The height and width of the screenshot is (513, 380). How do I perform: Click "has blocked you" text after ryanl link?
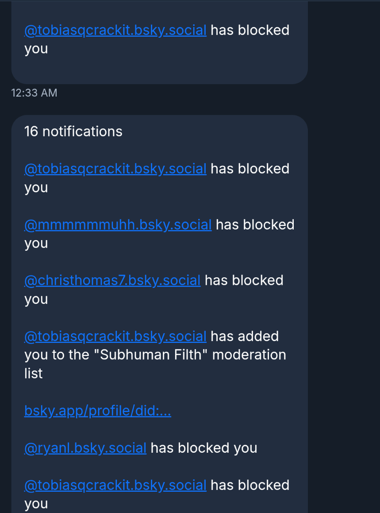pos(204,448)
